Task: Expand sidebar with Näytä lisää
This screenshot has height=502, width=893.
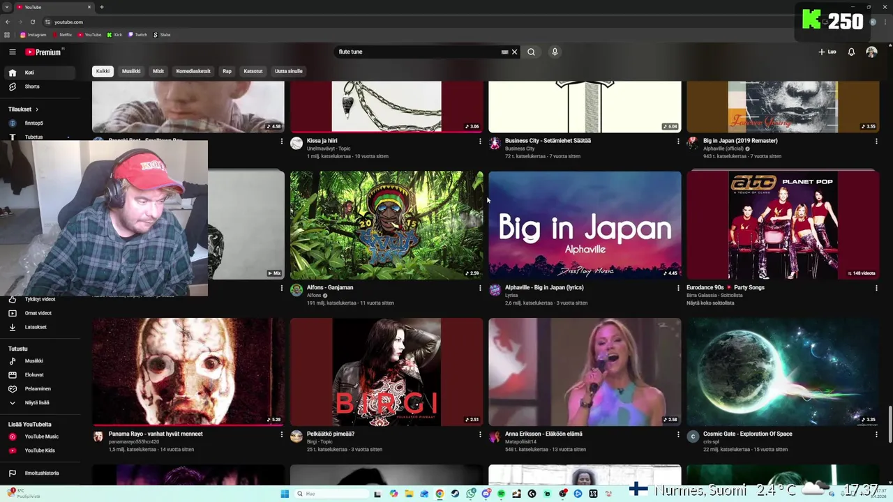Action: [x=36, y=403]
